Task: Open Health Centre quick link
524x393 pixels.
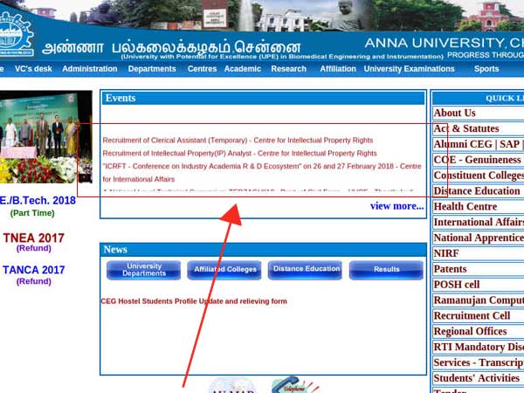Action: (478, 206)
